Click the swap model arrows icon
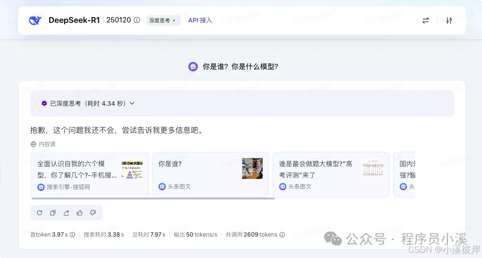 pos(425,20)
